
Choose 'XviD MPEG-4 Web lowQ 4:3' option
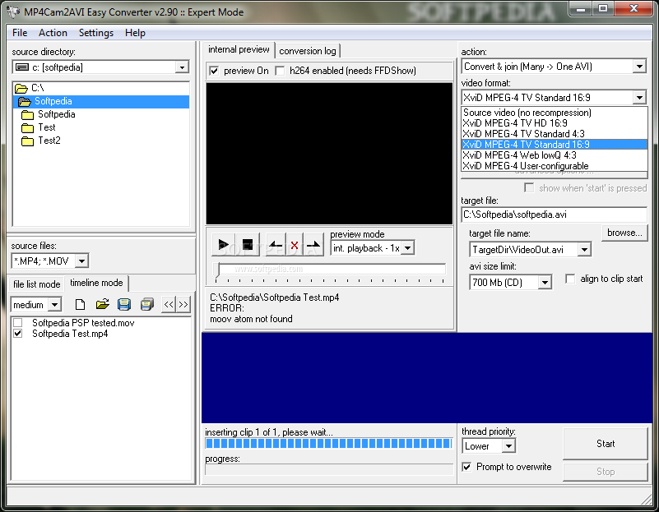tap(555, 155)
